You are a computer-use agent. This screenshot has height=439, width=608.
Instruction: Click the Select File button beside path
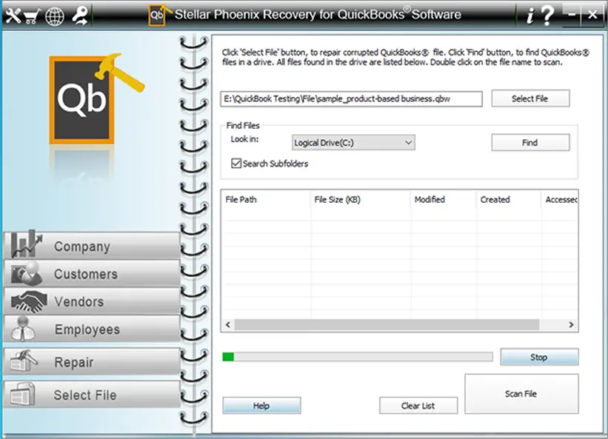pos(530,98)
